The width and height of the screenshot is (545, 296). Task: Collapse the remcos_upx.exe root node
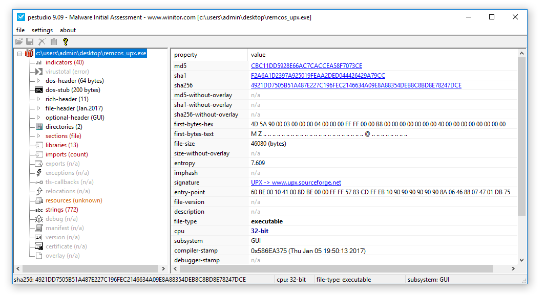coord(20,53)
